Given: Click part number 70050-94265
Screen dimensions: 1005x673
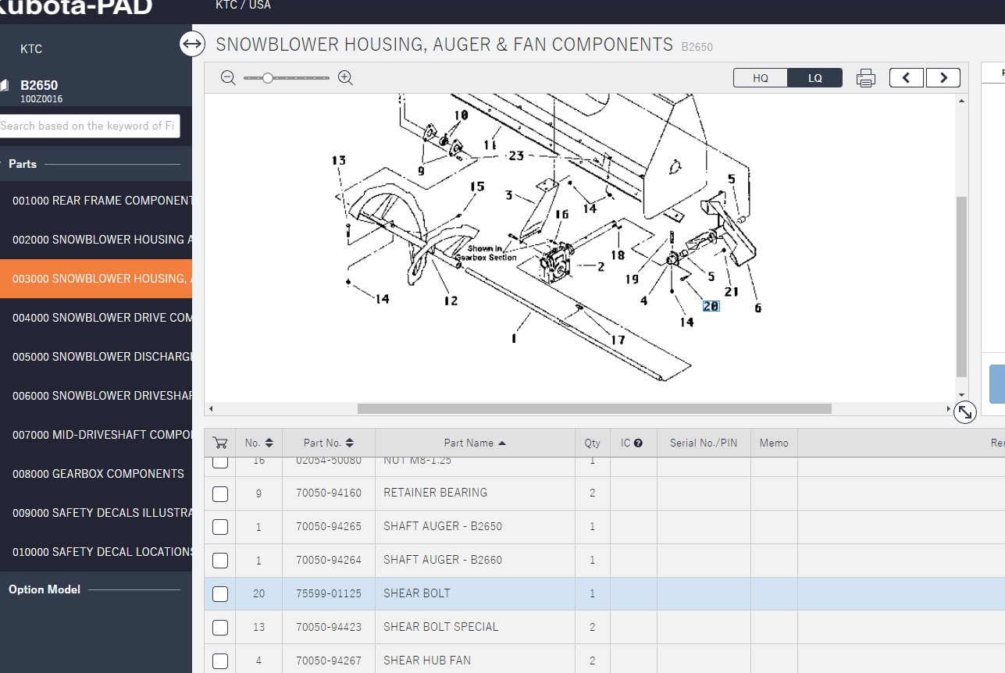Looking at the screenshot, I should pos(329,526).
